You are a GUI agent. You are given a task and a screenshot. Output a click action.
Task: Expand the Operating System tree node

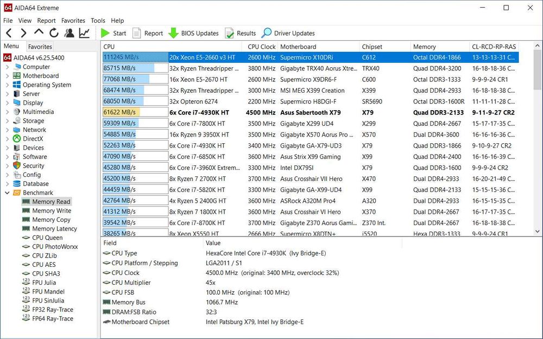pos(7,85)
